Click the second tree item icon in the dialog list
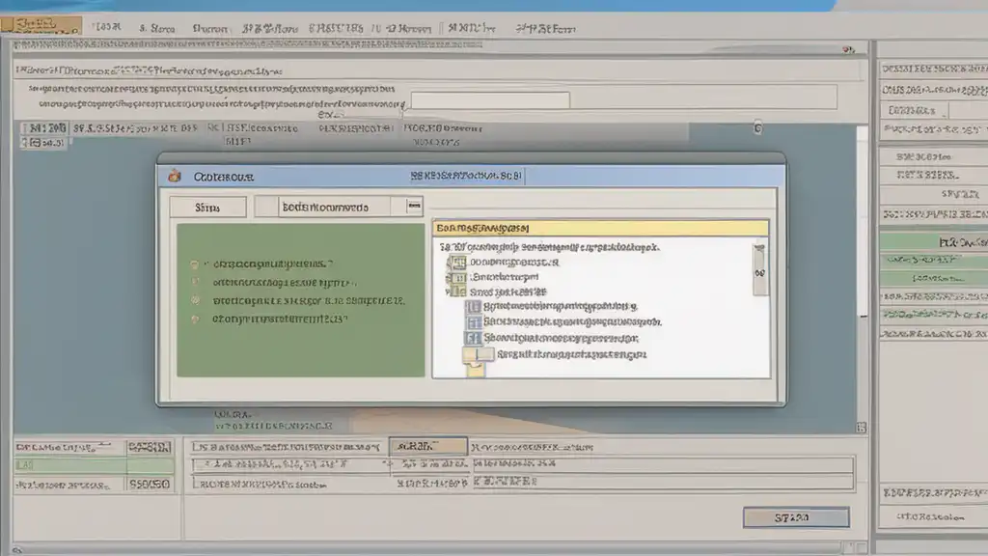 [459, 277]
